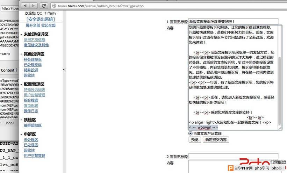Open 特殊投诉 link
The image size is (287, 173).
(31, 70)
